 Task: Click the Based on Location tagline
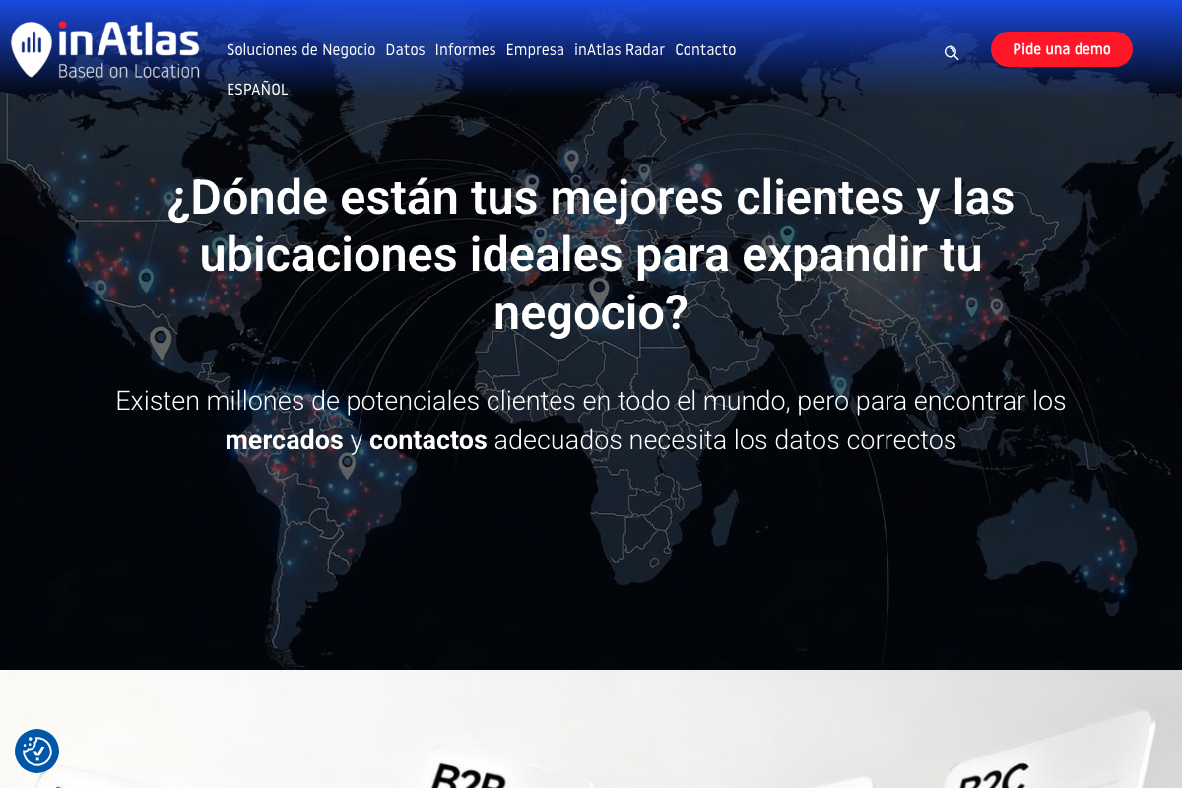[129, 71]
